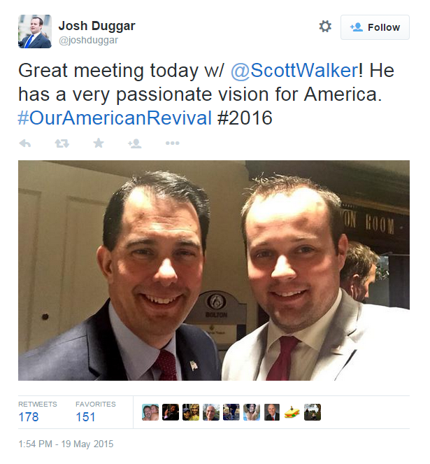Click the Josh Duggar display name
The image size is (430, 464).
click(x=96, y=26)
